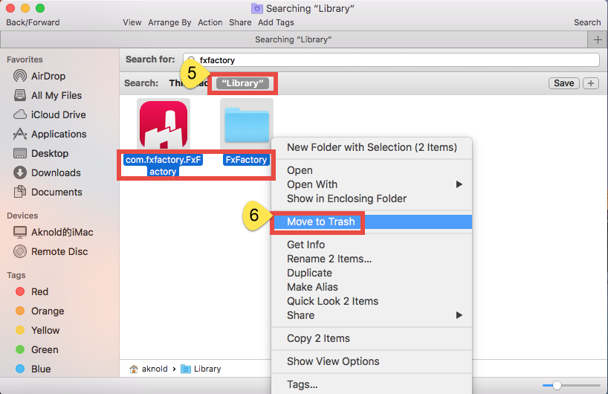The width and height of the screenshot is (608, 394).
Task: Click the aknold home icon in path bar
Action: coord(134,369)
